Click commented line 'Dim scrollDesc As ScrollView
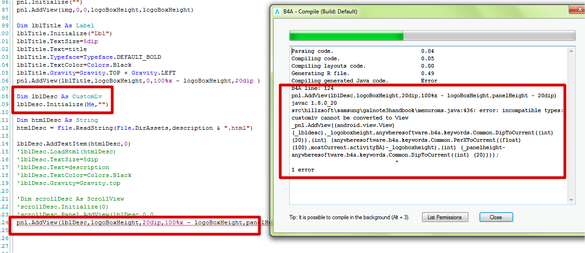The width and height of the screenshot is (585, 253). tap(70, 199)
